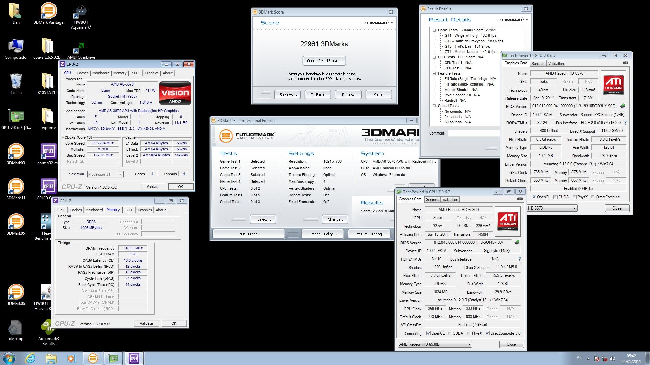
Task: Open the HWBOT Aquamark desktop icon
Action: coord(81,16)
